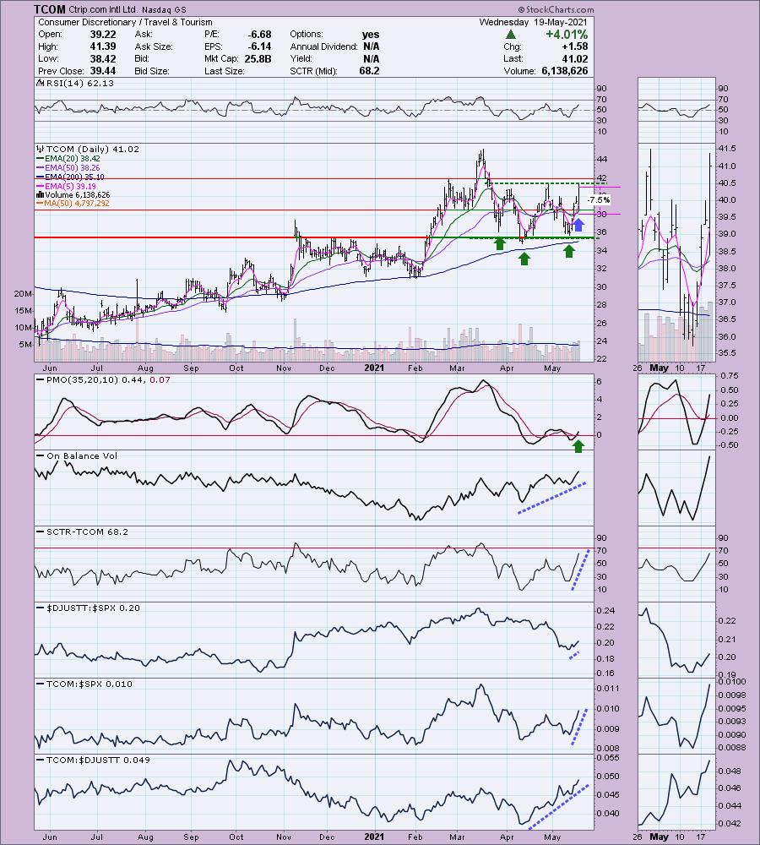Click the TCOM (Daily) 41.02 legend
Viewport: 760px width, 845px height.
tap(92, 150)
